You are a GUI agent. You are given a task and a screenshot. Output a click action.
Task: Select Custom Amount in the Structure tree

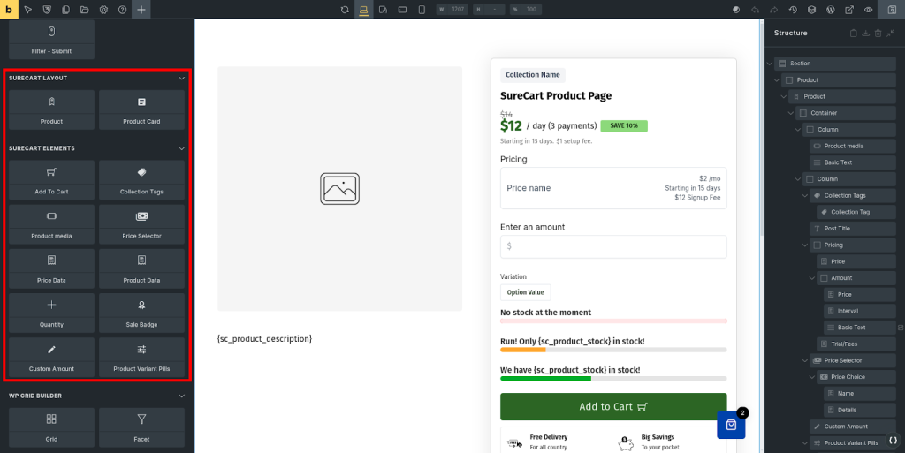coord(845,427)
